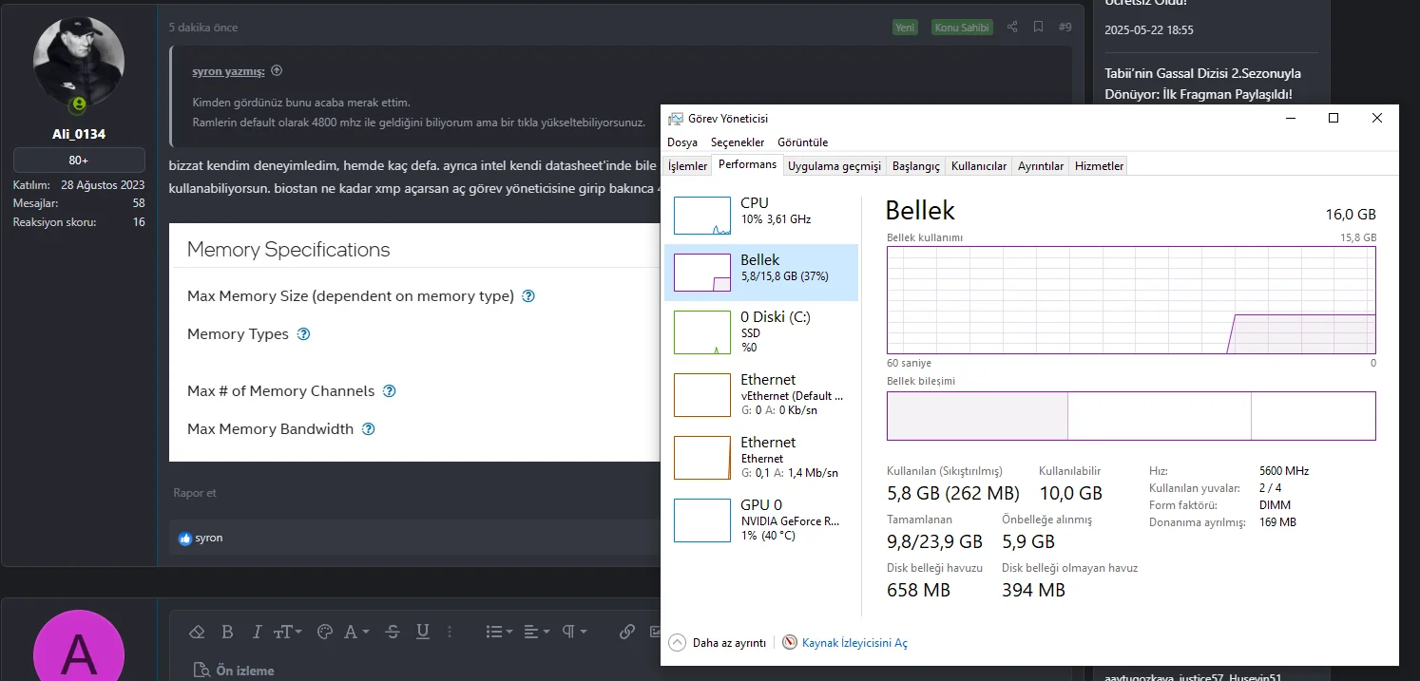
Task: Toggle underline formatting in the editor
Action: pos(423,632)
